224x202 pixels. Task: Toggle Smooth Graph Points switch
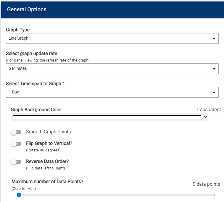pyautogui.click(x=16, y=132)
